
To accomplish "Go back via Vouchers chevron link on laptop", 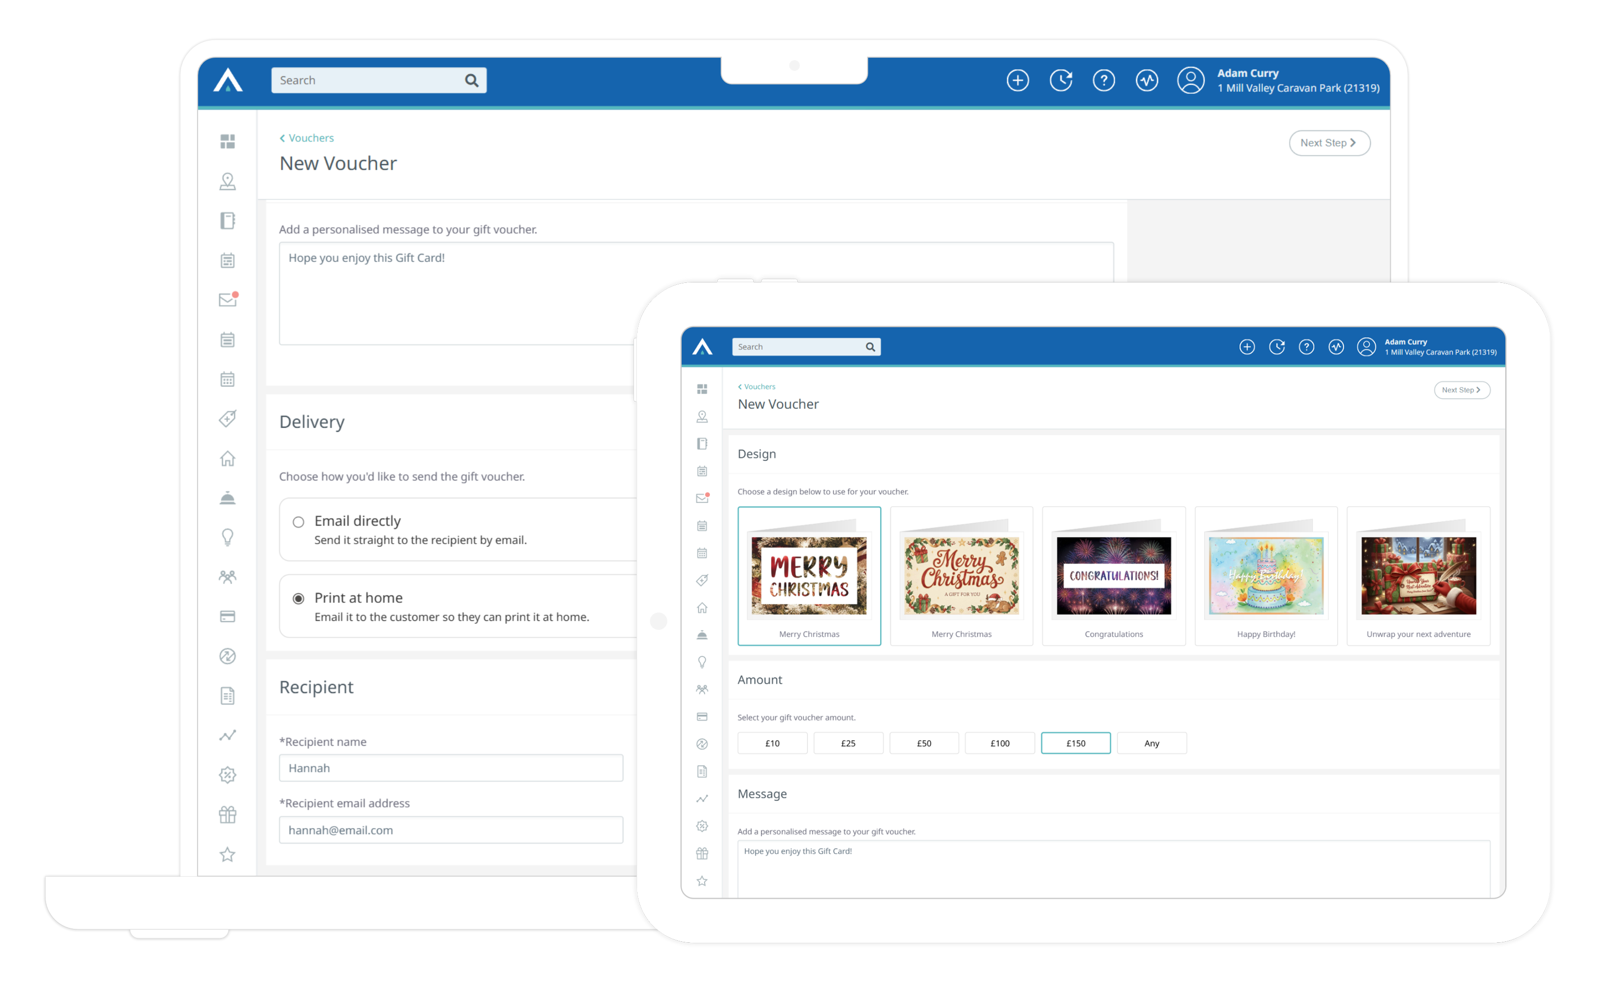I will point(306,138).
